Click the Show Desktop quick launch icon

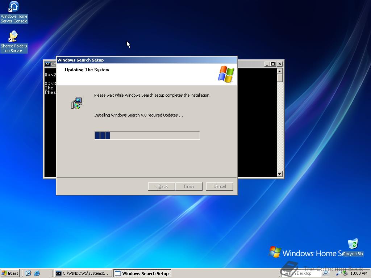pyautogui.click(x=28, y=273)
